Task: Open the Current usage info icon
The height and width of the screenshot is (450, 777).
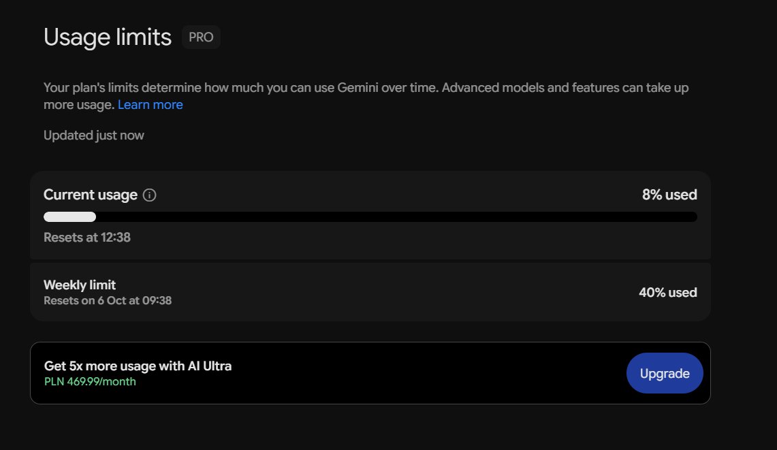Action: tap(149, 195)
